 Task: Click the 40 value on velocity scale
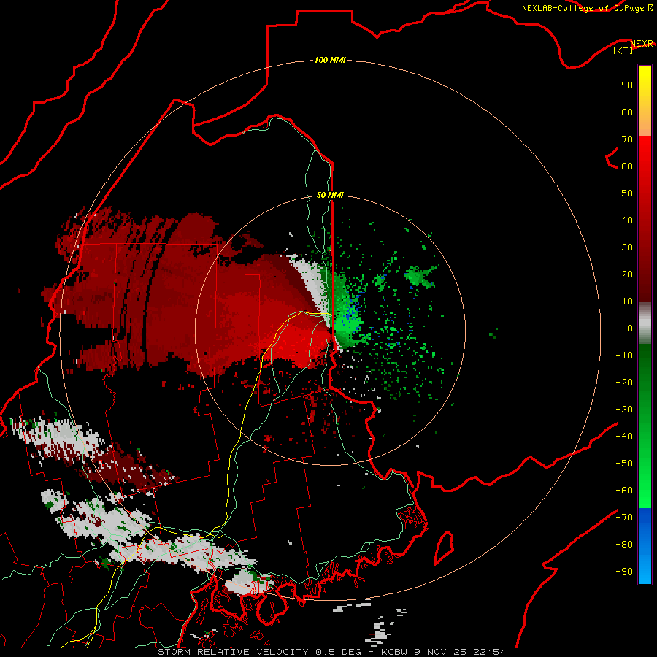[x=627, y=220]
